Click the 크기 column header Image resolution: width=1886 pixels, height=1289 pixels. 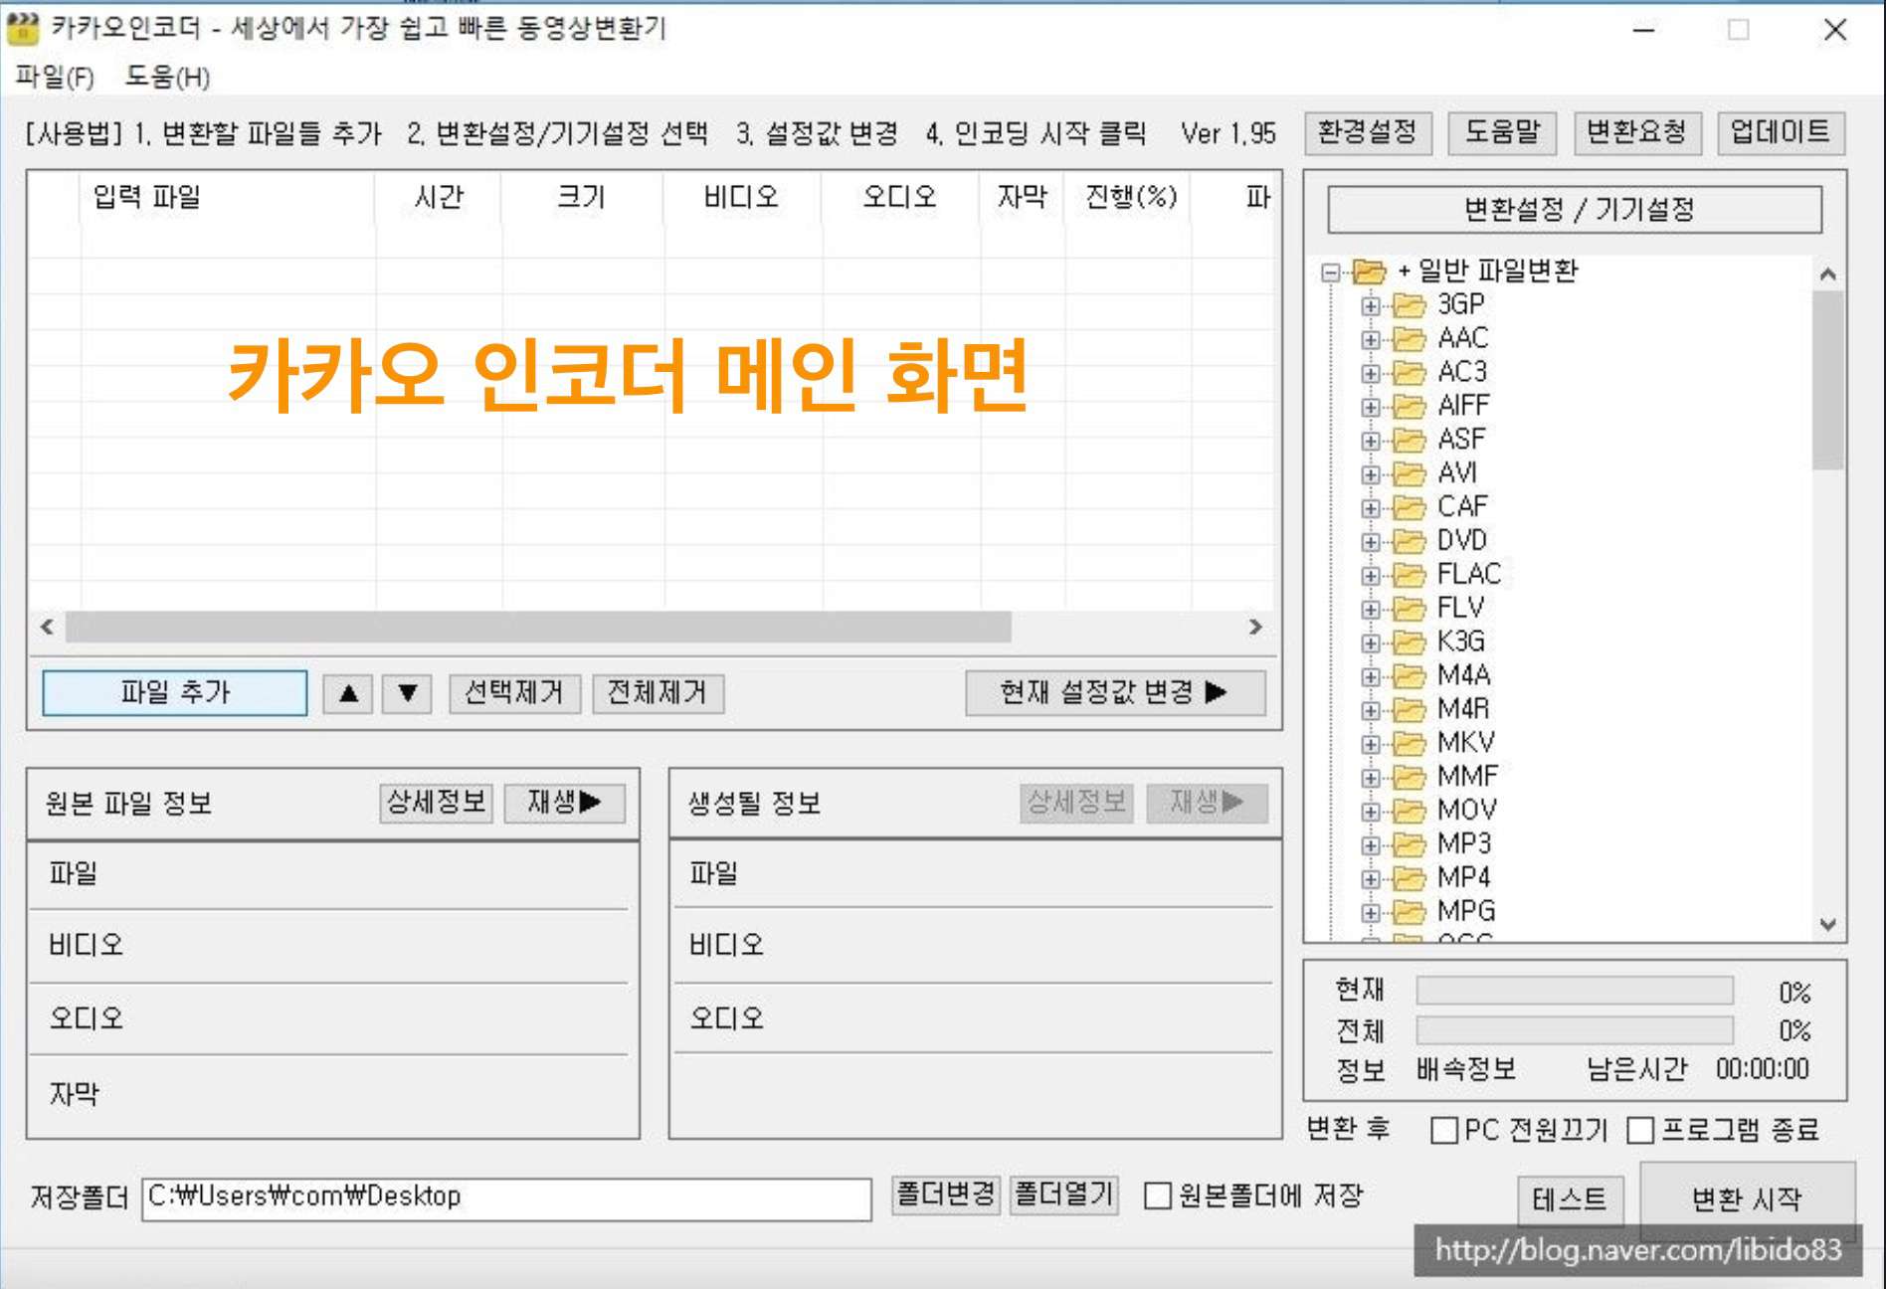tap(582, 197)
